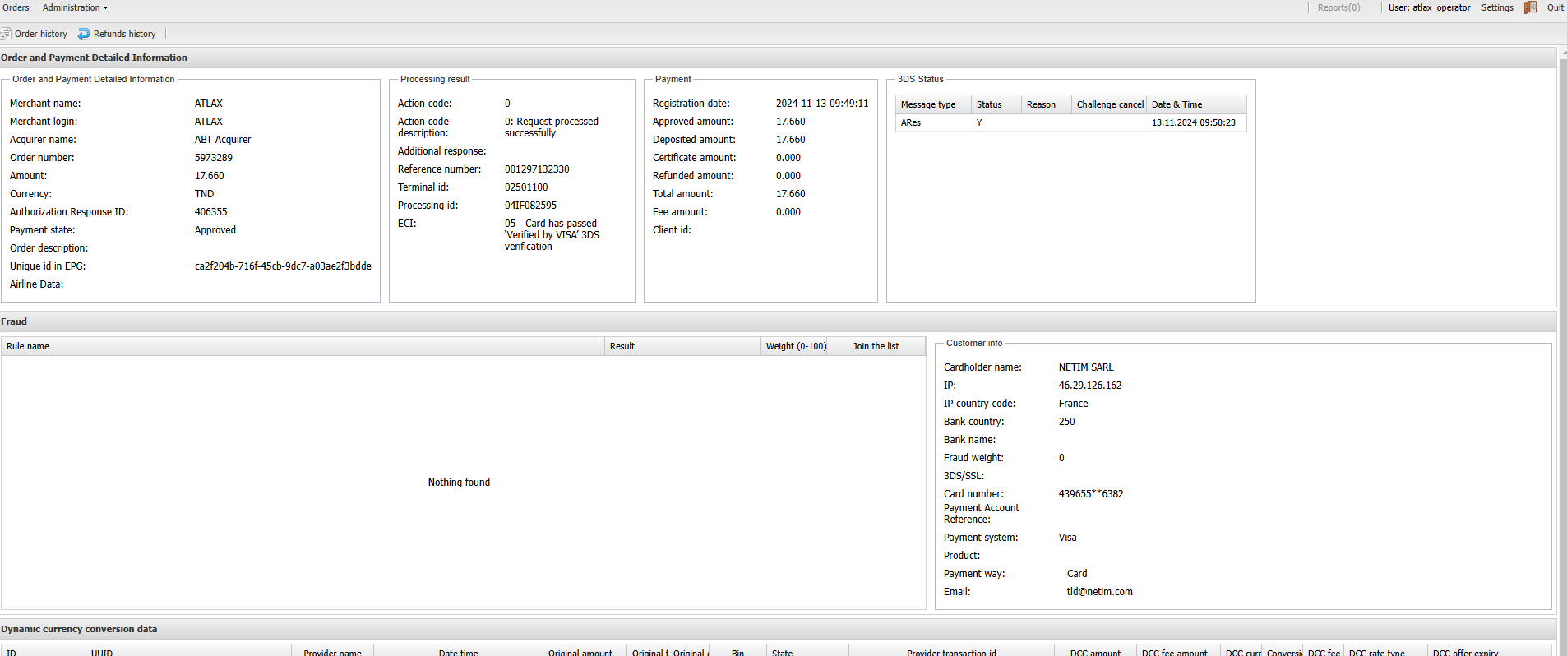Sort fraud table by Rule name column
This screenshot has height=656, width=1567.
tap(28, 346)
